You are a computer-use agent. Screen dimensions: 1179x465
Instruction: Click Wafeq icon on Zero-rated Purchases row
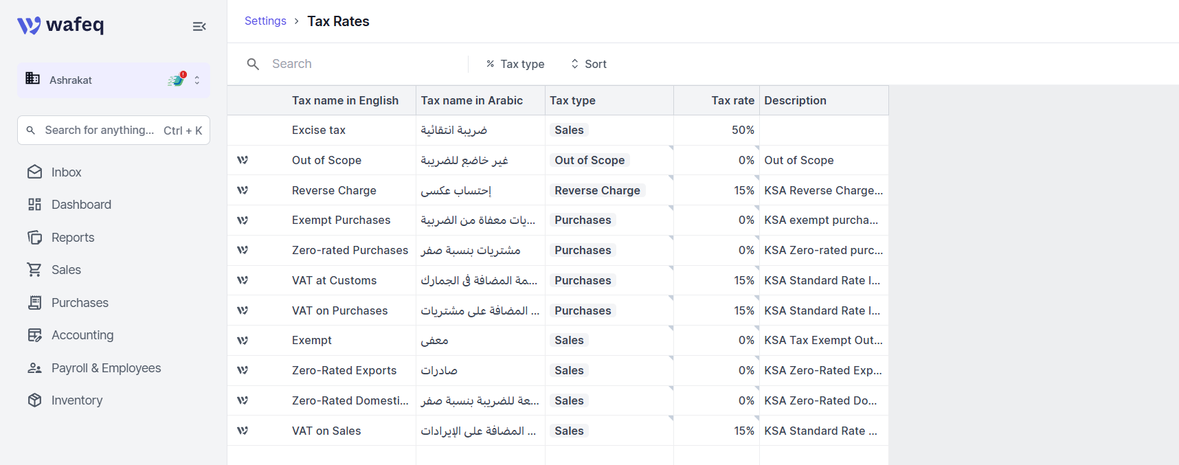243,250
